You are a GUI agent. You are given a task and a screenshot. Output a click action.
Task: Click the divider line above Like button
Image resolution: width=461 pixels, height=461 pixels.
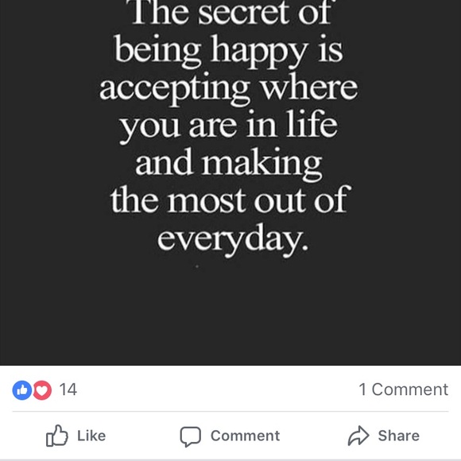(230, 411)
